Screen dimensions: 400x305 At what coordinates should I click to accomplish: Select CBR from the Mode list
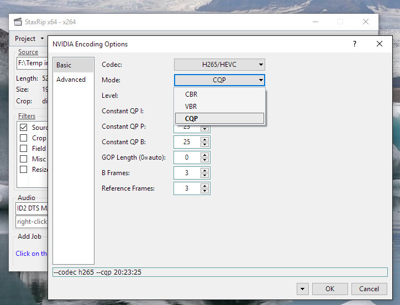pos(191,94)
